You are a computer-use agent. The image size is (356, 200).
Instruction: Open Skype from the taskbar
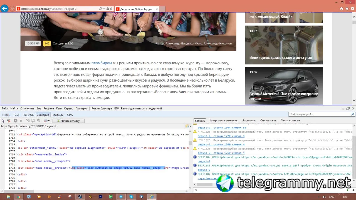pyautogui.click(x=131, y=197)
